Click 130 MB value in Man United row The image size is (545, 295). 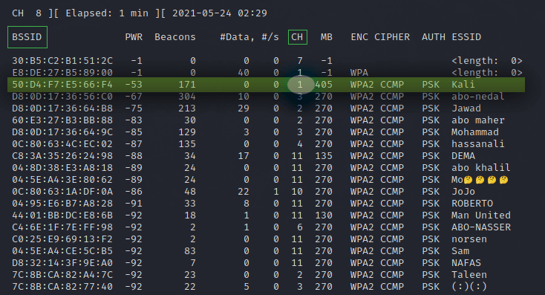[324, 215]
